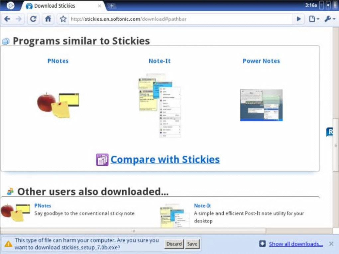Screen dimensions: 339x254
Task: Click the Chromium logo in the top corner
Action: pyautogui.click(x=10, y=5)
